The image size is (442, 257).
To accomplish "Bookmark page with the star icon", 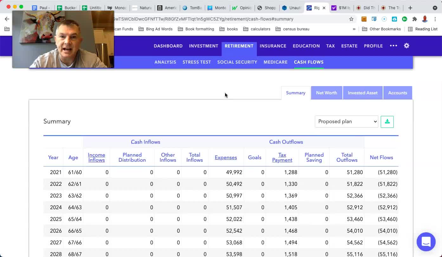I will (x=351, y=19).
